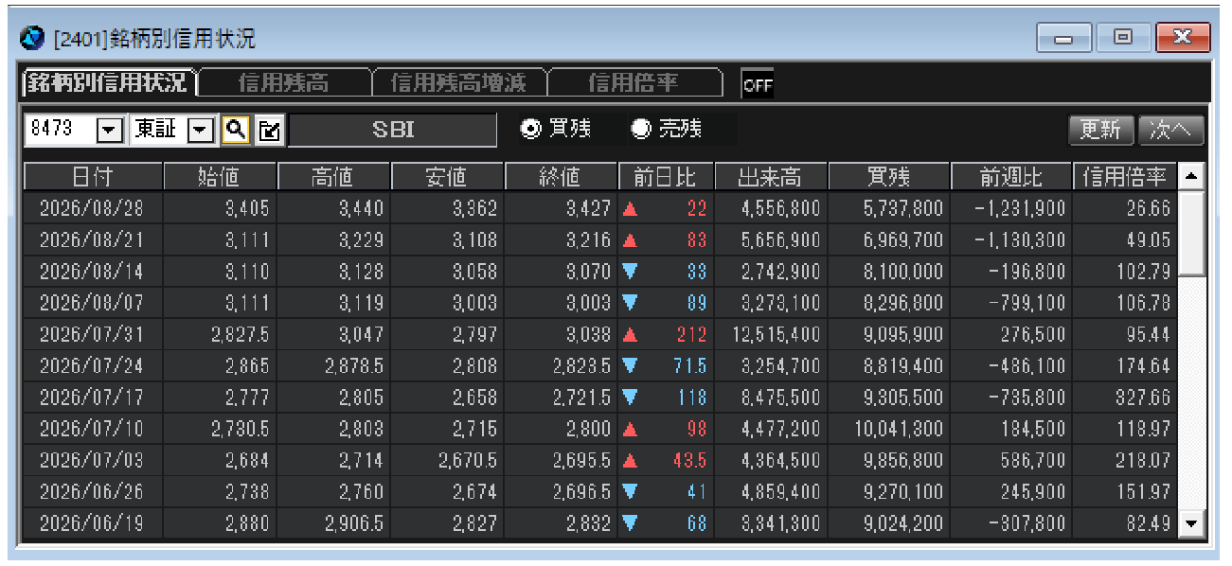Screen dimensions: 1232x566
Task: Open the 信用残高増減 tab
Action: point(458,83)
